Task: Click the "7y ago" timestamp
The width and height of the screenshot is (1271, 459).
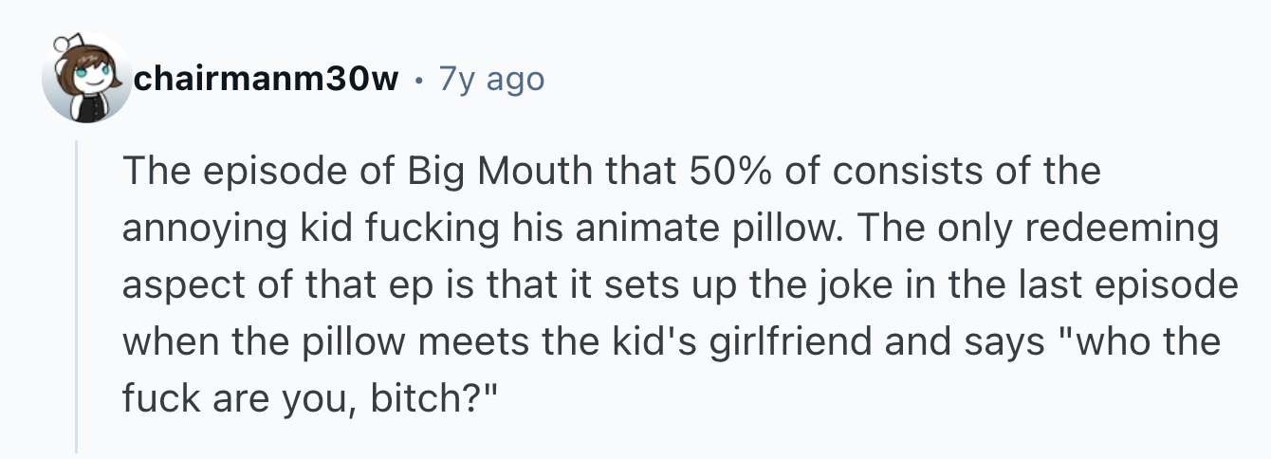Action: (x=491, y=80)
